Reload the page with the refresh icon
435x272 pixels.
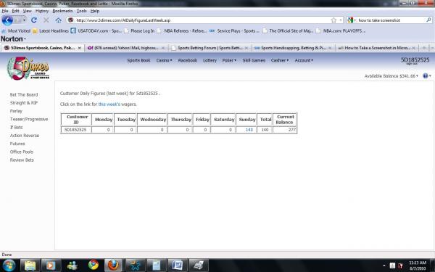tap(34, 20)
